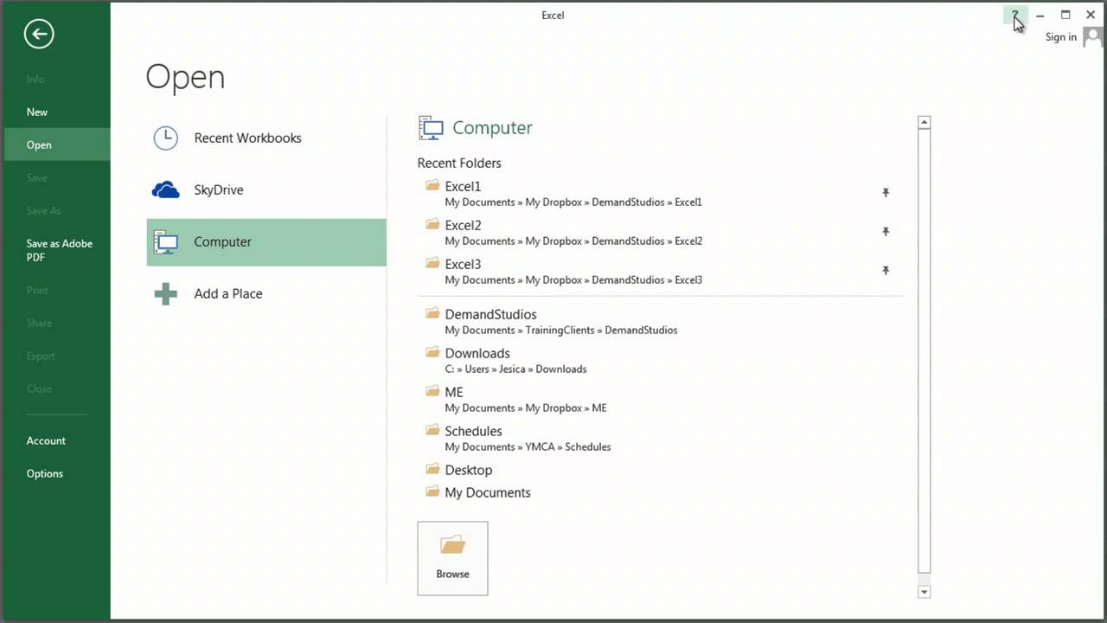Restore down the Excel window
The height and width of the screenshot is (623, 1107).
coord(1065,15)
